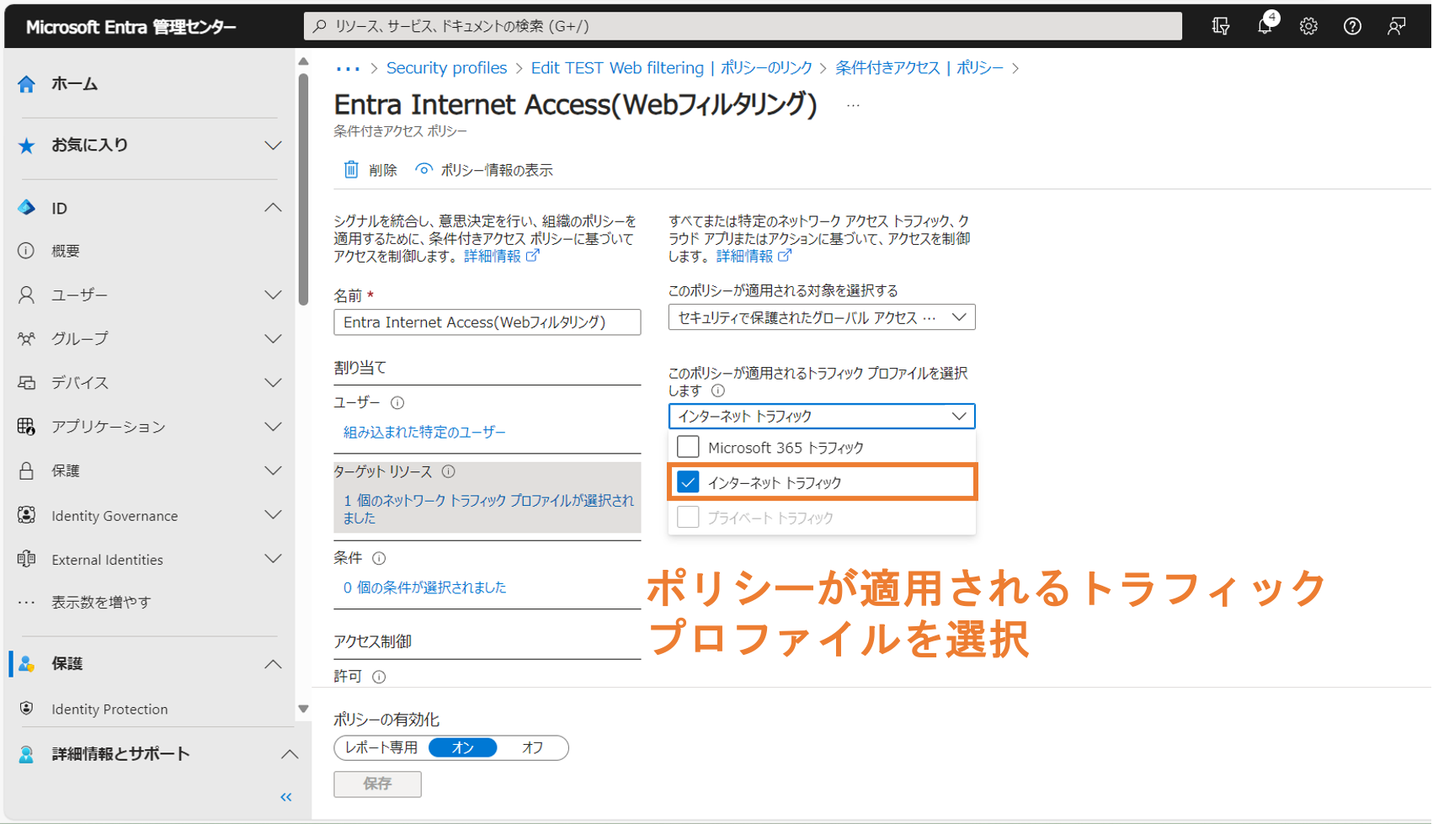Open Edit TEST Web filtering breadcrumb
Image resolution: width=1433 pixels, height=824 pixels.
(x=671, y=67)
